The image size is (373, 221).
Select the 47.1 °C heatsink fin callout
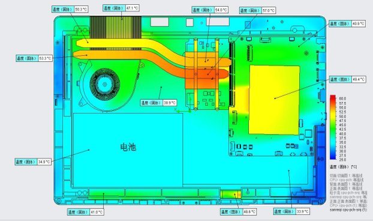pos(121,8)
